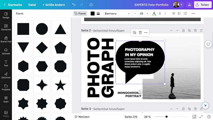Decrease font size with minus
The image size is (213, 120).
135,14
